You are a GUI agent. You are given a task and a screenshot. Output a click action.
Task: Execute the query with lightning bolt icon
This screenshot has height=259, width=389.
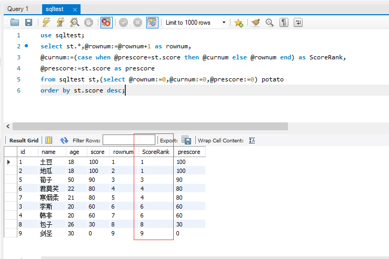click(46, 23)
